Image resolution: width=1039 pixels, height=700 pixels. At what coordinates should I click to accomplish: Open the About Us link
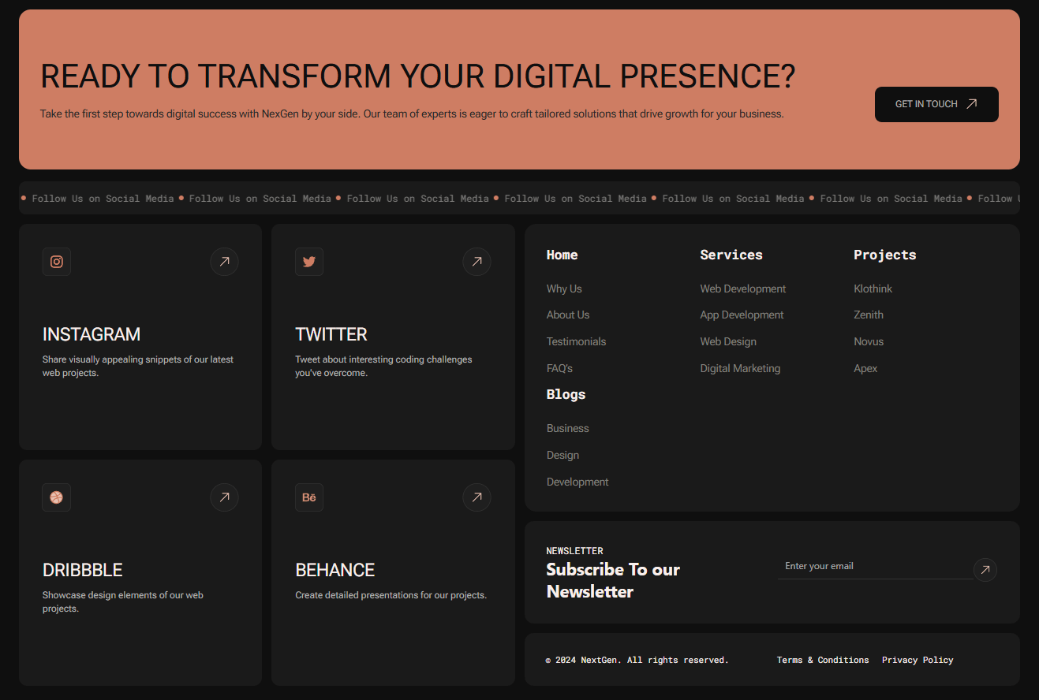tap(568, 315)
